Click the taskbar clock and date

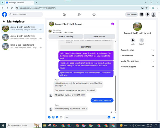(149, 125)
